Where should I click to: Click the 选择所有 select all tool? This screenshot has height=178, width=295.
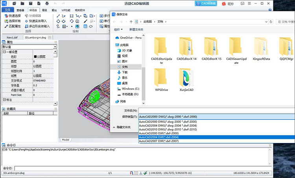(13, 21)
